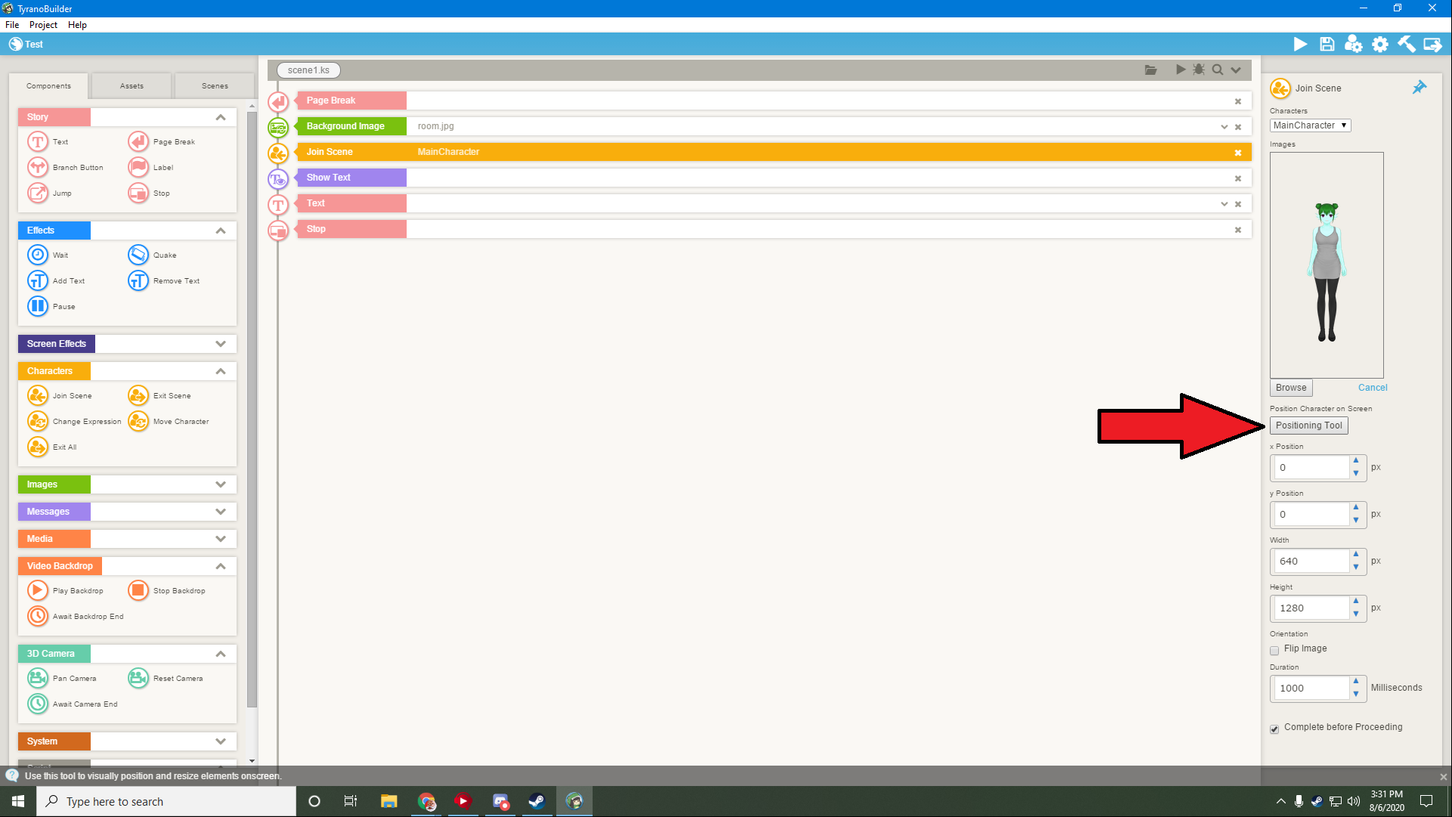
Task: Collapse the Story components section
Action: [x=220, y=117]
